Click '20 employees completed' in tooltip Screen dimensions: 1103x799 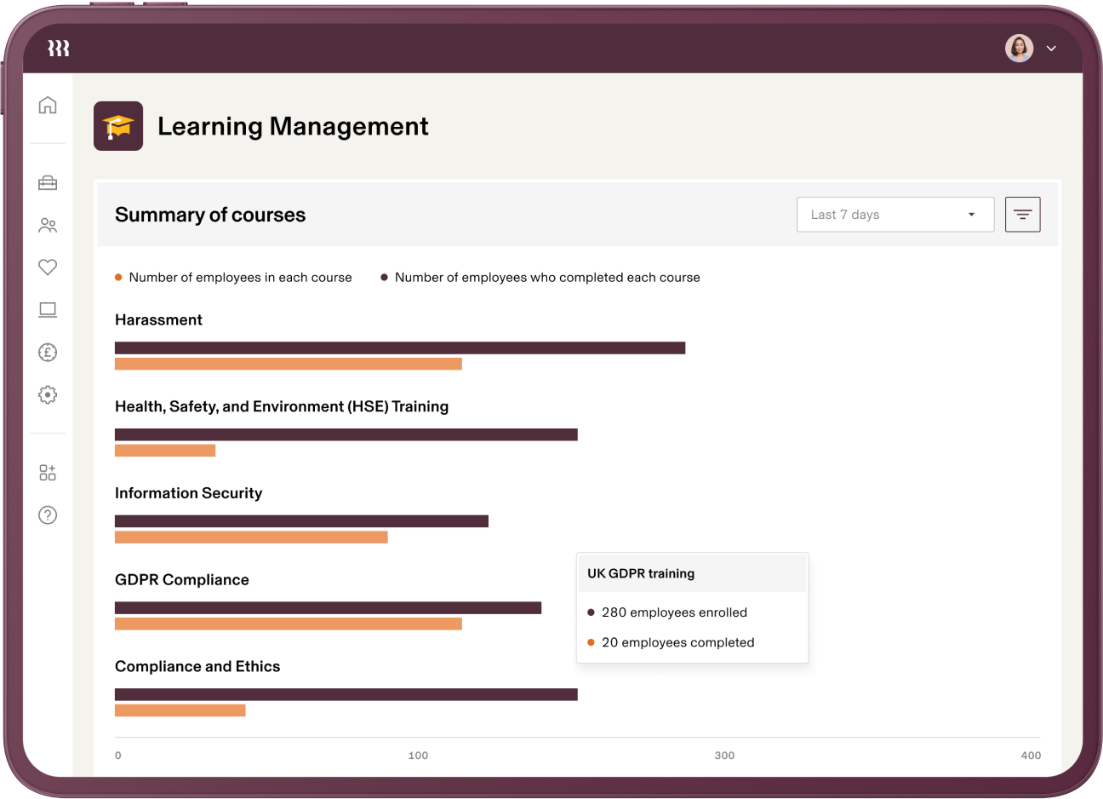click(677, 642)
